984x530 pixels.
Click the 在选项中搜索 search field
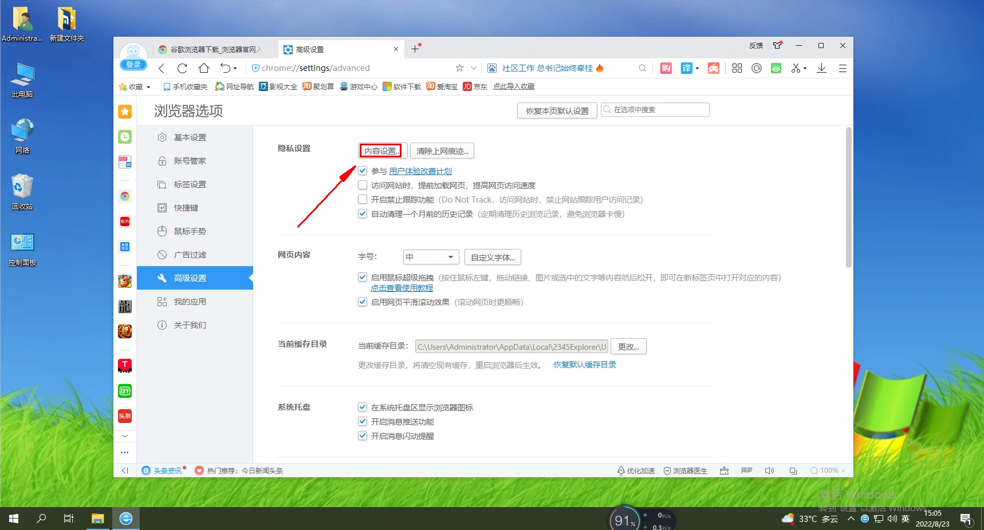[655, 110]
